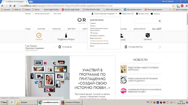Select Выйти to log out

(x=92, y=46)
